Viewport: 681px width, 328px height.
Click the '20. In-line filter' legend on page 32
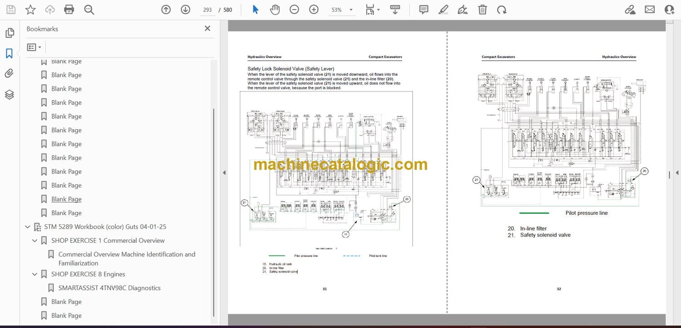pyautogui.click(x=527, y=229)
